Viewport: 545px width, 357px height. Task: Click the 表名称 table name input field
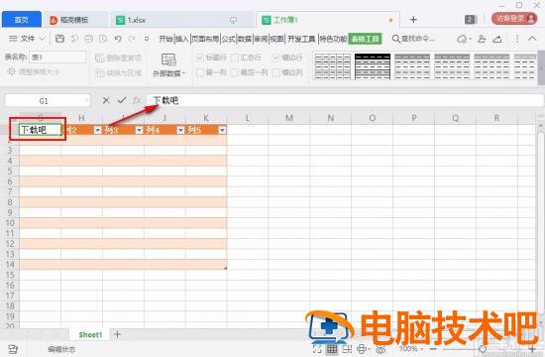pos(57,58)
